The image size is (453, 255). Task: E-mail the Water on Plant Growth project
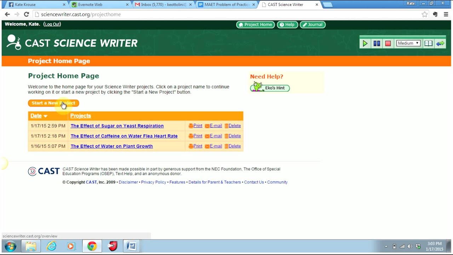tap(213, 146)
